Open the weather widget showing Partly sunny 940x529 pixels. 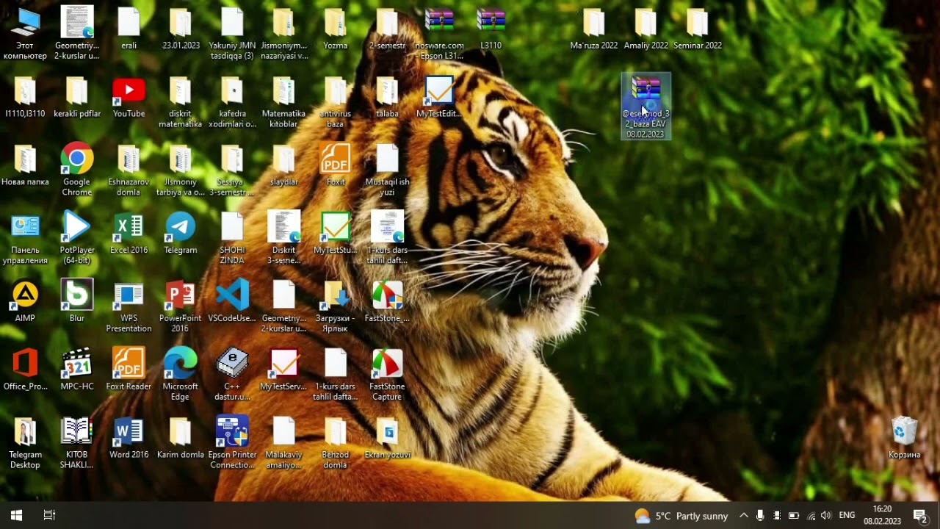(681, 516)
